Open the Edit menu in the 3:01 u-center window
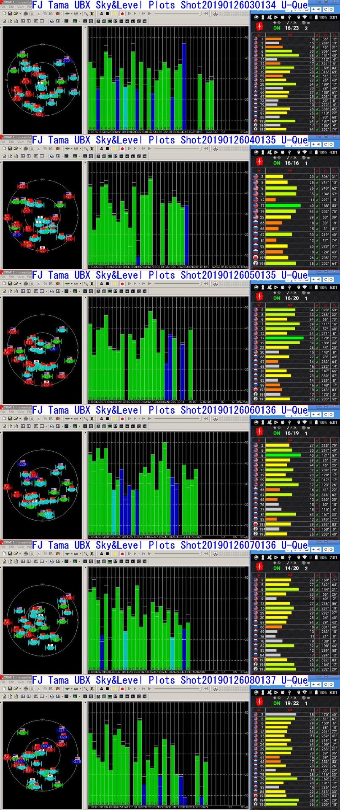The width and height of the screenshot is (340, 810). (11, 7)
